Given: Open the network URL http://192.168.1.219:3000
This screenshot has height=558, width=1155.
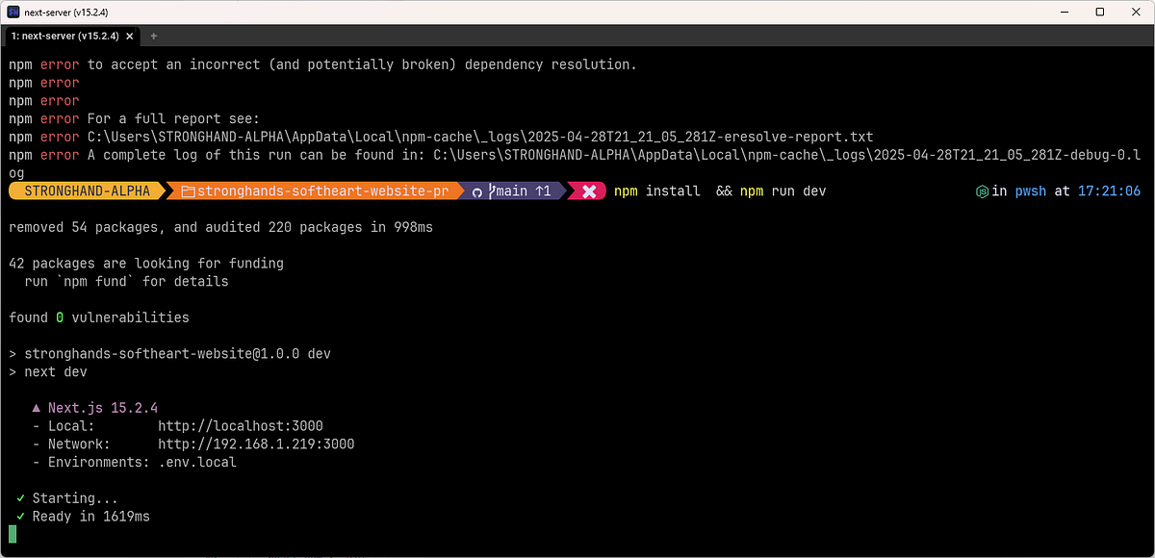Looking at the screenshot, I should pos(257,444).
